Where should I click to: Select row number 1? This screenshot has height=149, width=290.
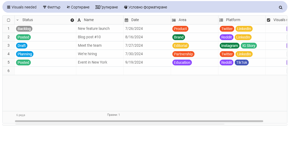click(x=8, y=28)
